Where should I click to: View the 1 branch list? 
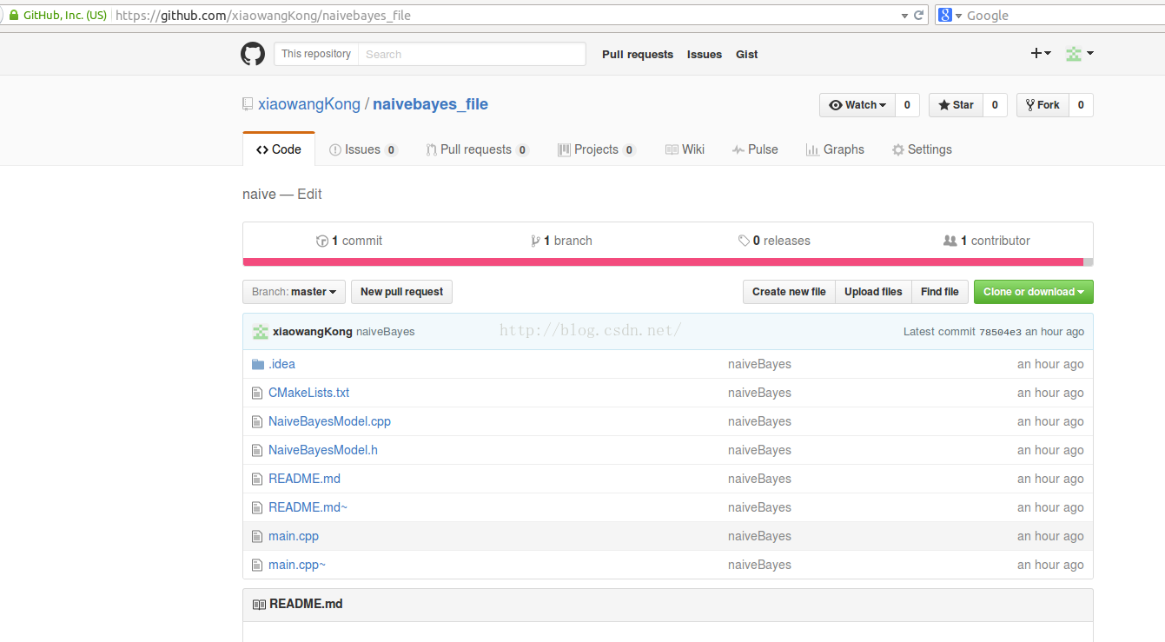tap(561, 241)
